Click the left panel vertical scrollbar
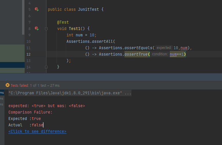 23,17
